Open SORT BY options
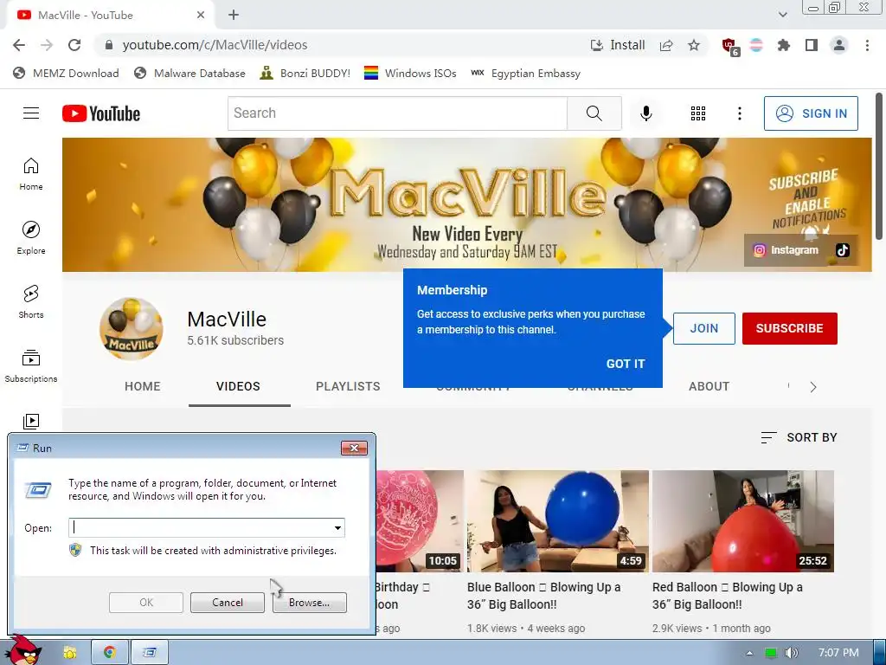 (799, 437)
